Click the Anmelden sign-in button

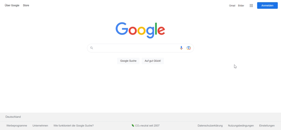[x=267, y=6]
